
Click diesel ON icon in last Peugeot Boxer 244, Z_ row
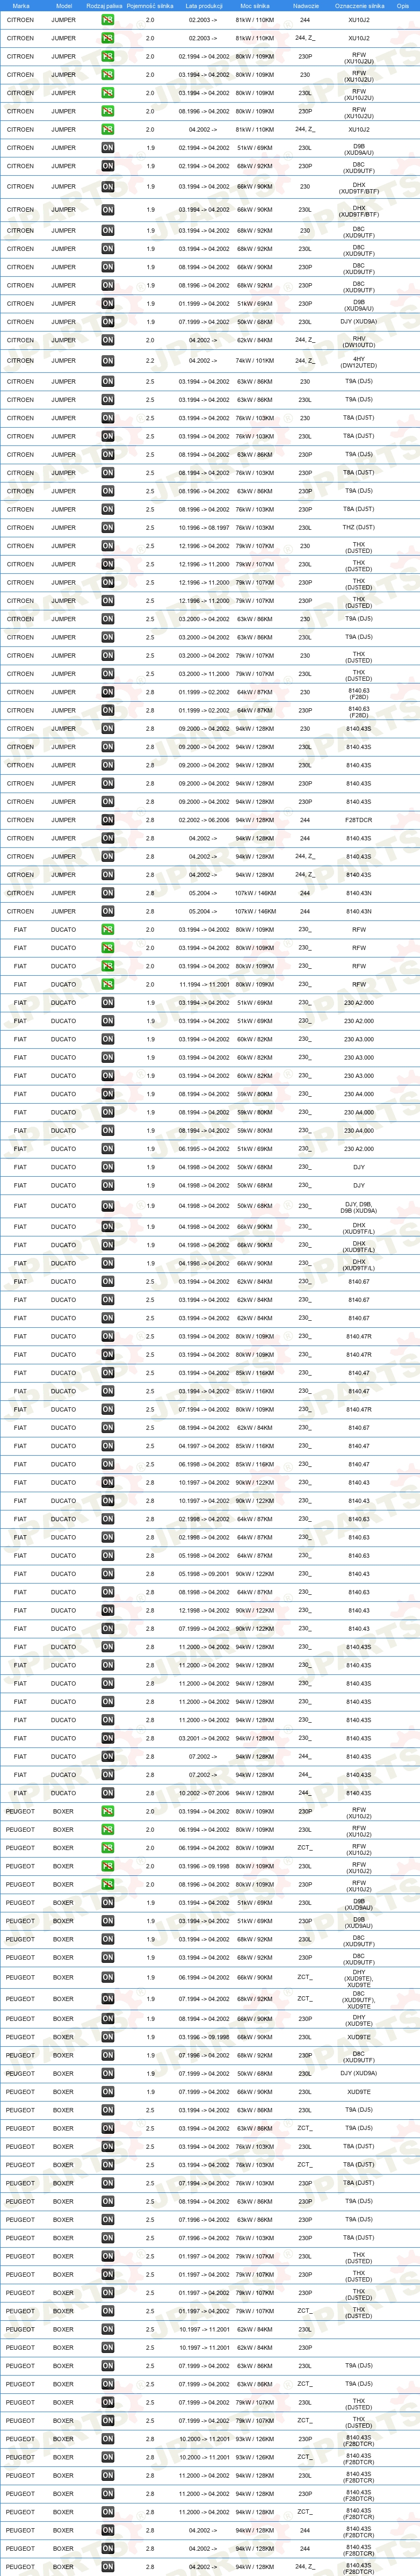[x=107, y=2566]
